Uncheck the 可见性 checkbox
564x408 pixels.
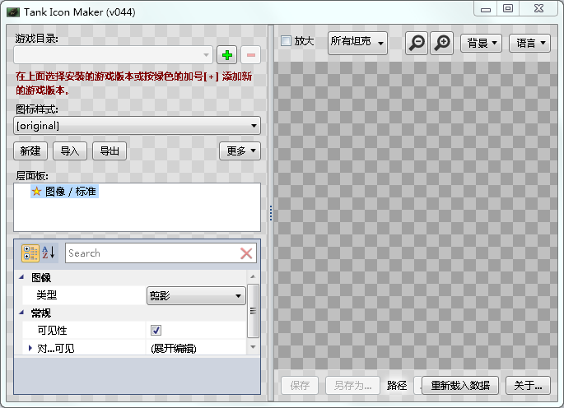[x=156, y=330]
